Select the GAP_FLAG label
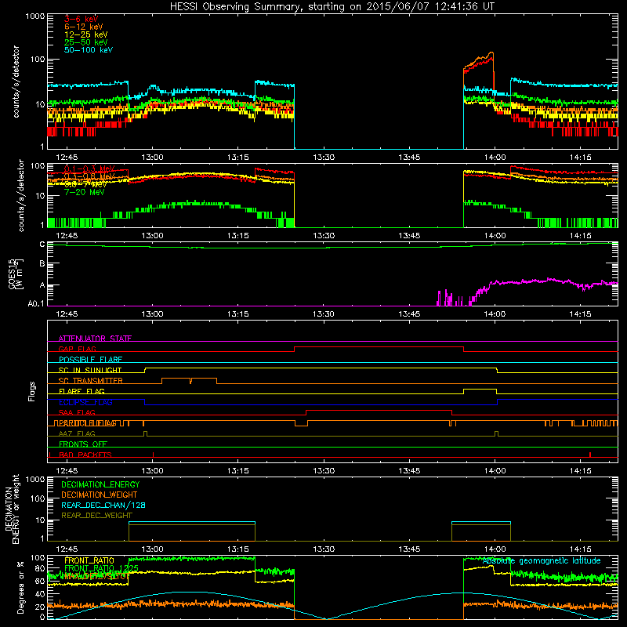The height and width of the screenshot is (627, 627). [x=77, y=349]
